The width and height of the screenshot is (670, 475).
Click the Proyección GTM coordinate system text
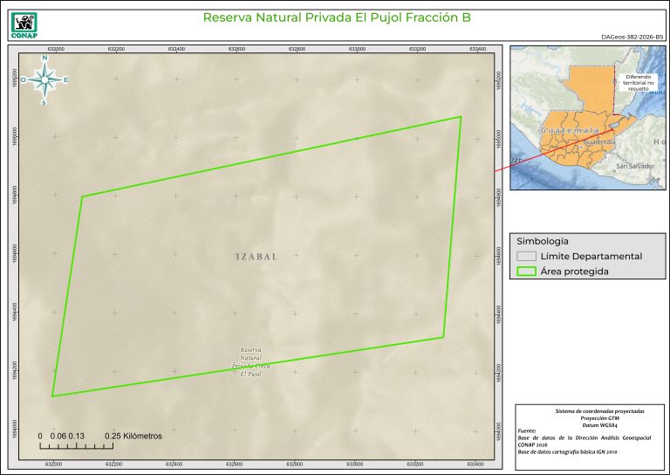click(588, 417)
